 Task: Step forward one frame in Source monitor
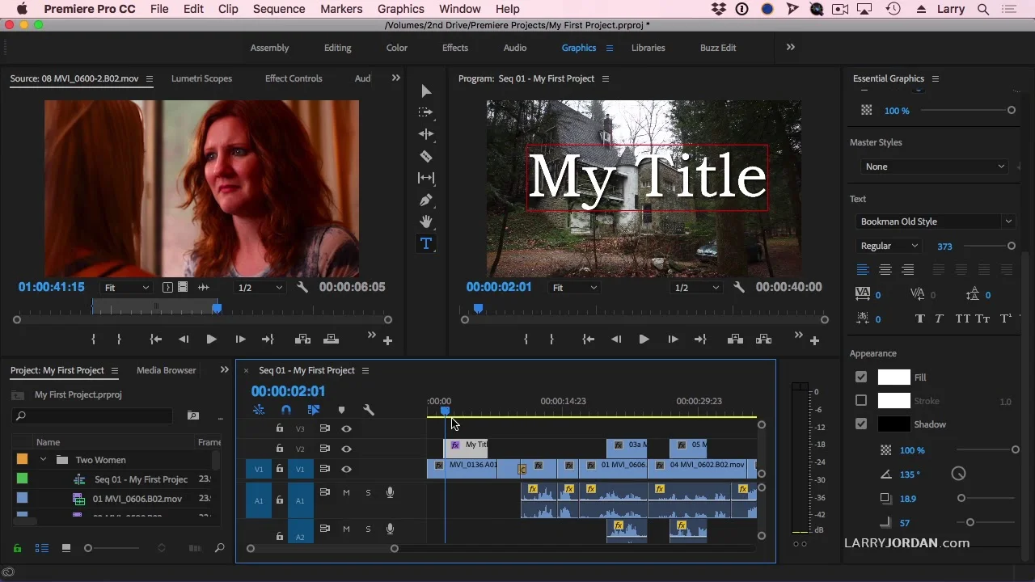[240, 339]
